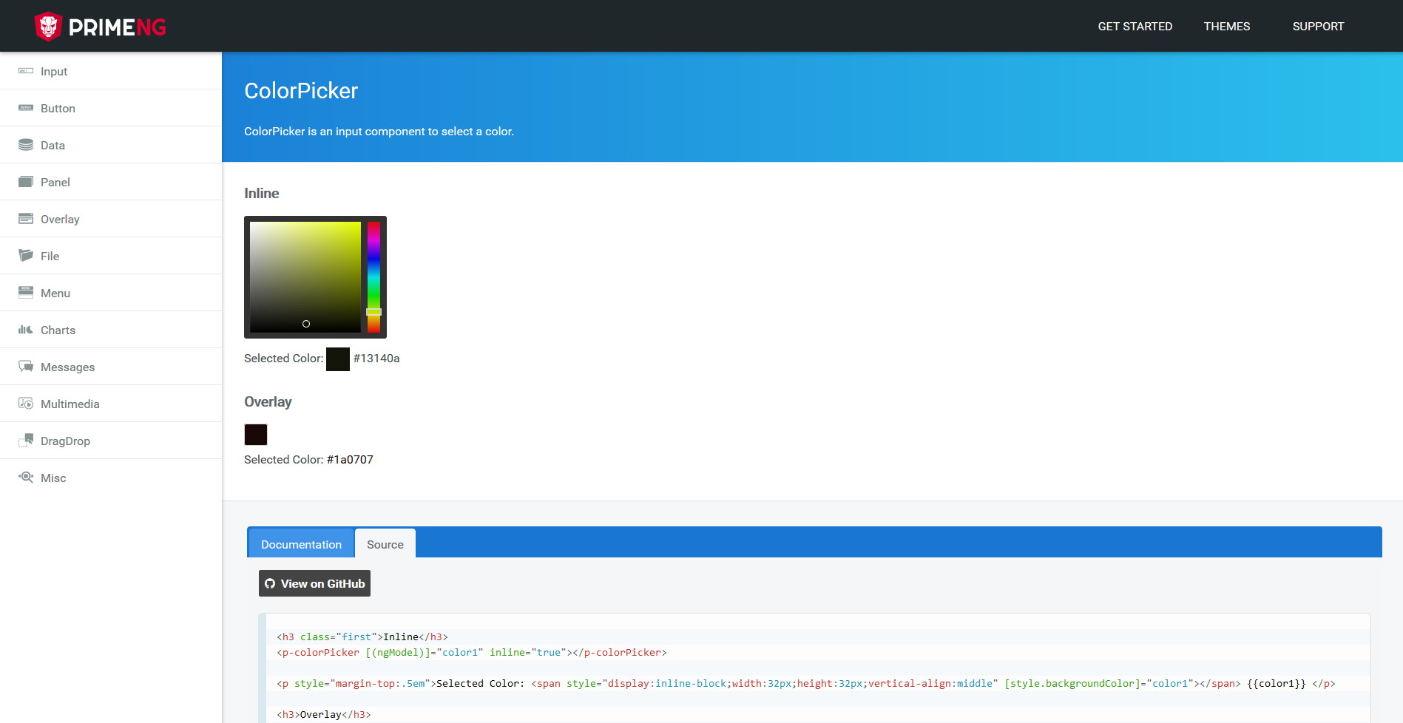Screen dimensions: 1403x723
Task: Select the Panel sidebar icon
Action: click(25, 182)
